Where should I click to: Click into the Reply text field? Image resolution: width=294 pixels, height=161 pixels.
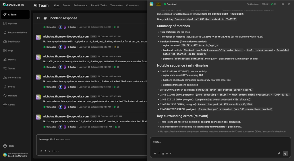(220, 142)
